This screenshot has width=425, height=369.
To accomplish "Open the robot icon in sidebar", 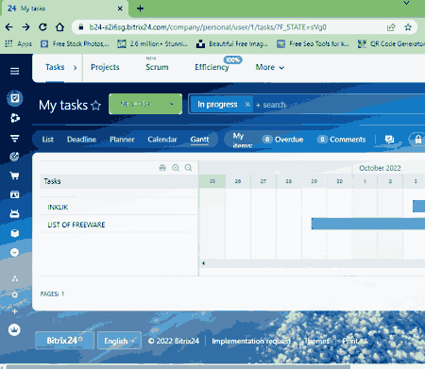I will point(14,213).
